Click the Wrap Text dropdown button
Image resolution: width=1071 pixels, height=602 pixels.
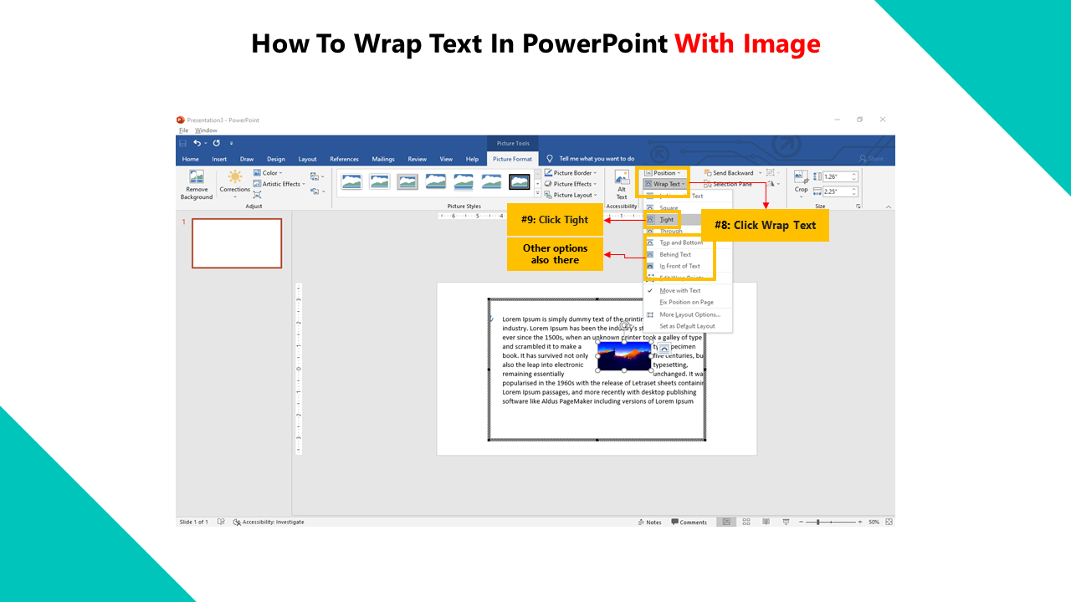(665, 184)
